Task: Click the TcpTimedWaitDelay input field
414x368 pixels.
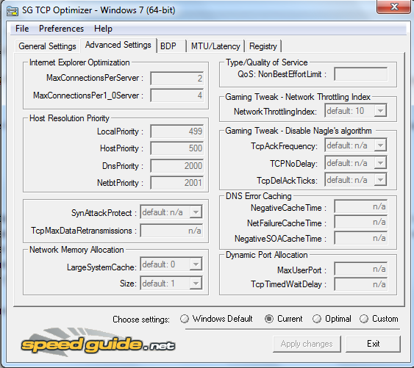Action: 361,284
